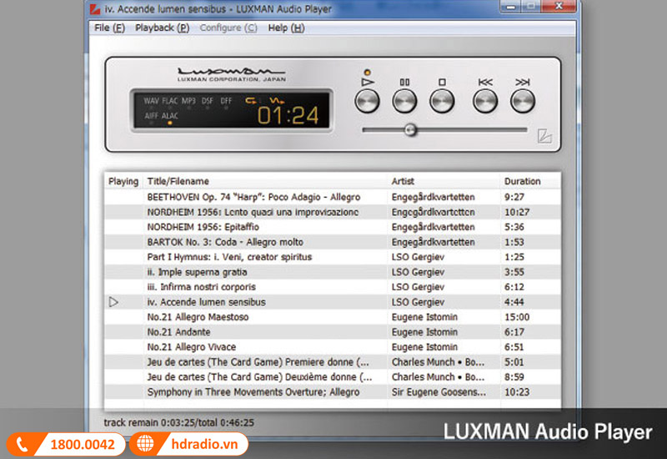Toggle the repeat mode indicator icon
This screenshot has height=459, width=667.
[251, 100]
